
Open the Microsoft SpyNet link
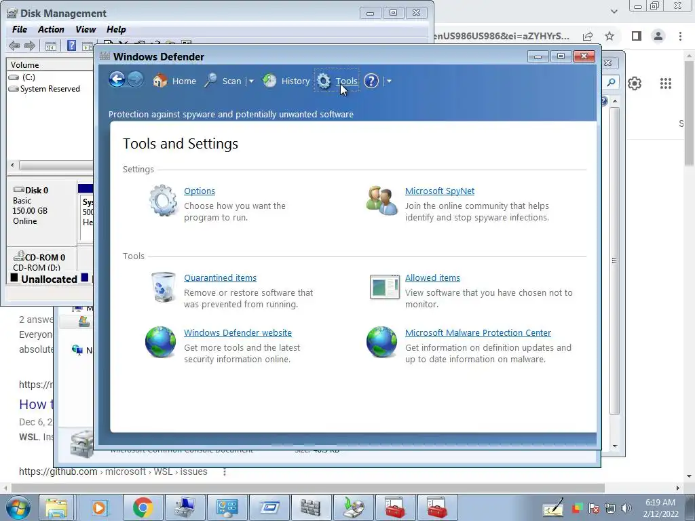[440, 191]
